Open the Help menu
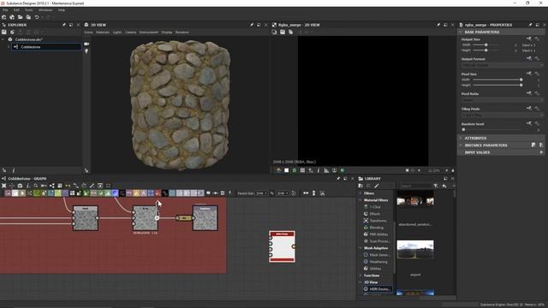 [62, 10]
